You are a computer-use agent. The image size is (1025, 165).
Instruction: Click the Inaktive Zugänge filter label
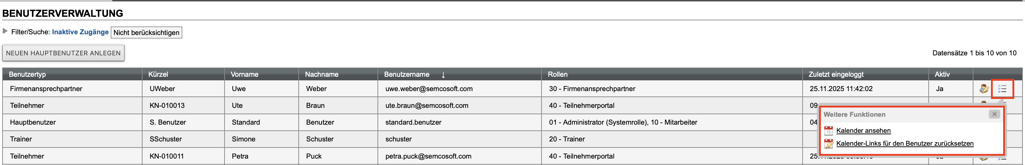pos(80,32)
